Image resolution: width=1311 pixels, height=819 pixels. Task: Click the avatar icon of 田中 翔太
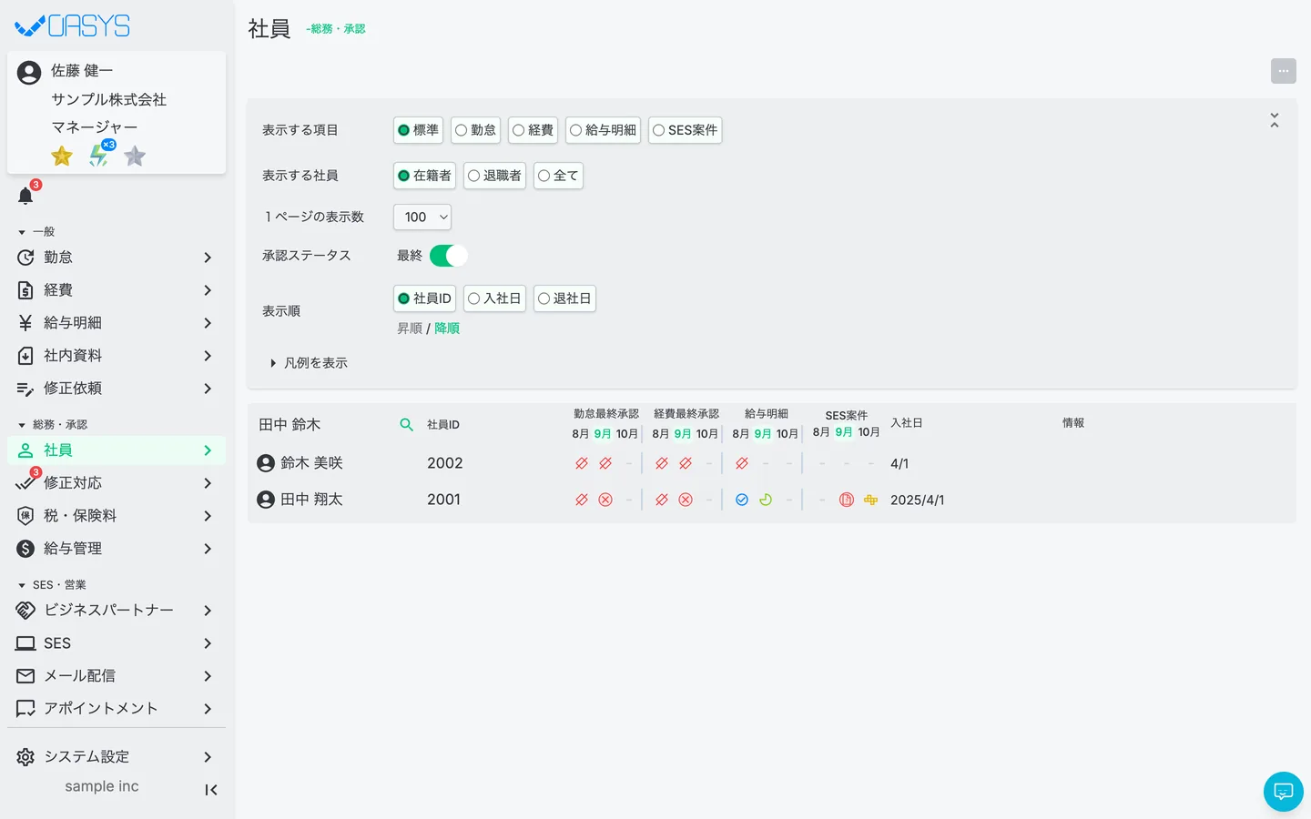(266, 500)
